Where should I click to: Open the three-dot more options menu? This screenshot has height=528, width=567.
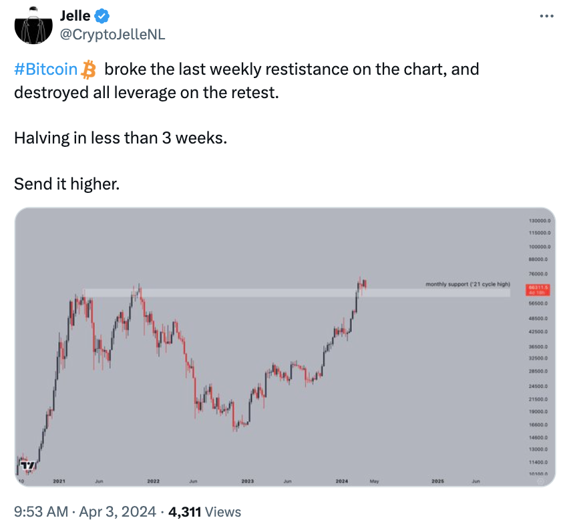[x=546, y=16]
